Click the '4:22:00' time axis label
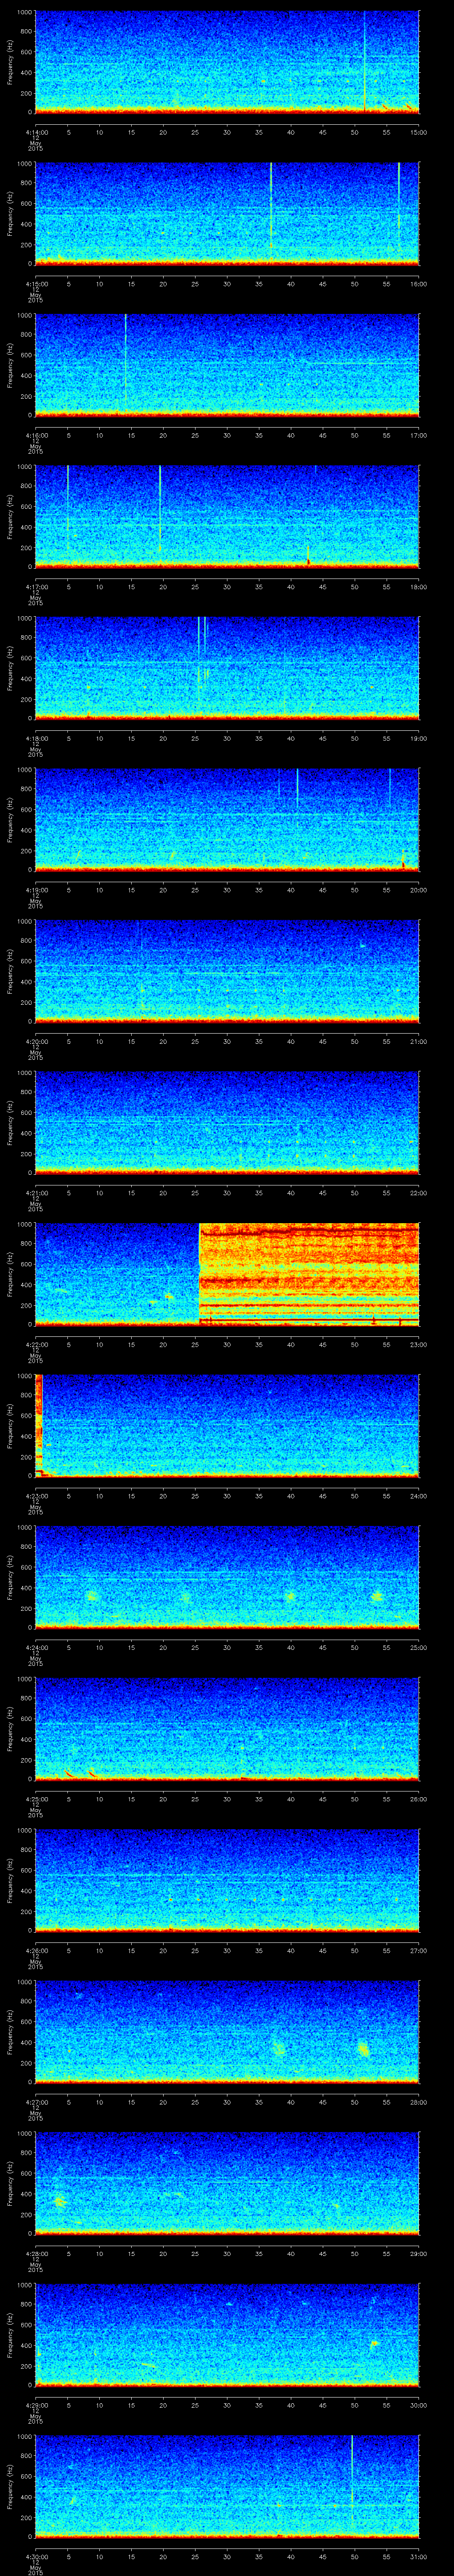The image size is (454, 2576). click(x=36, y=1344)
